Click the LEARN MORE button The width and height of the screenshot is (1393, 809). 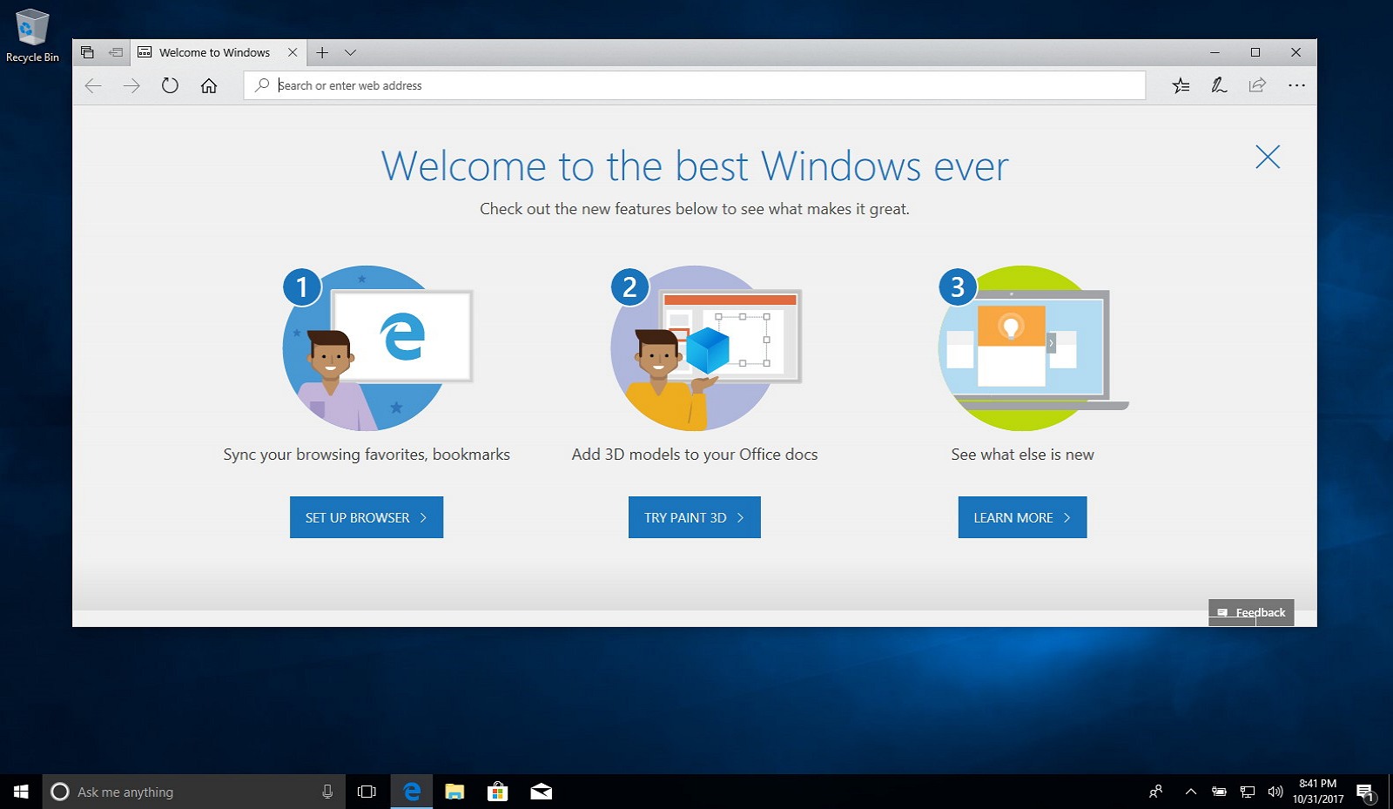point(1022,517)
